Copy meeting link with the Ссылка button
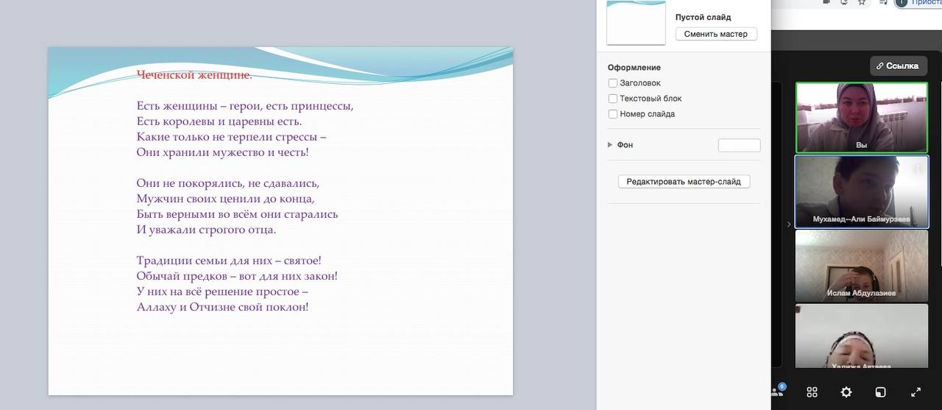This screenshot has height=410, width=942. pyautogui.click(x=898, y=66)
